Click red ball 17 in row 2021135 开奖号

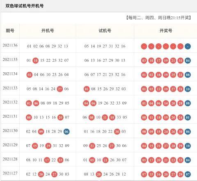tap(158, 60)
